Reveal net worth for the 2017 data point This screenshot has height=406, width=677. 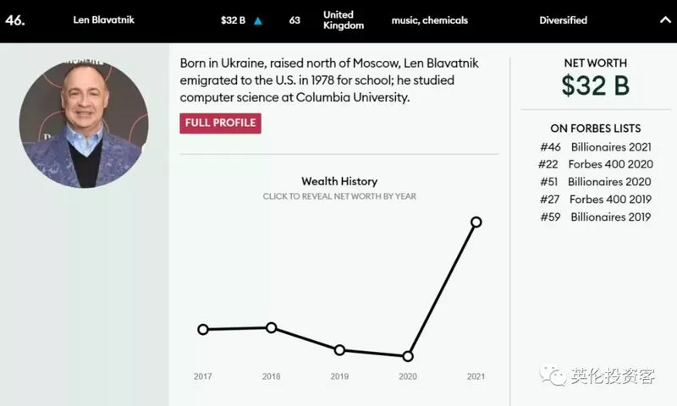click(x=203, y=330)
